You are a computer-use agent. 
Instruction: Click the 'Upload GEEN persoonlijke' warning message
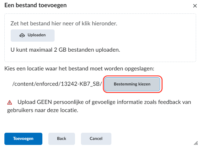[99, 106]
